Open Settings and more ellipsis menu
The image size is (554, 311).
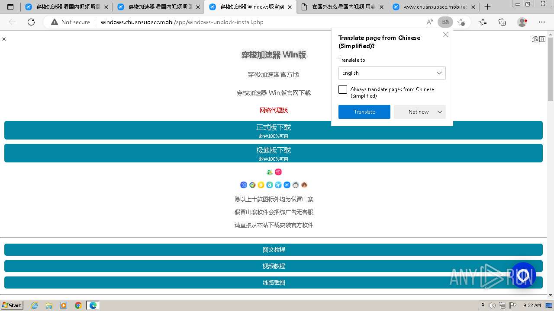point(542,22)
